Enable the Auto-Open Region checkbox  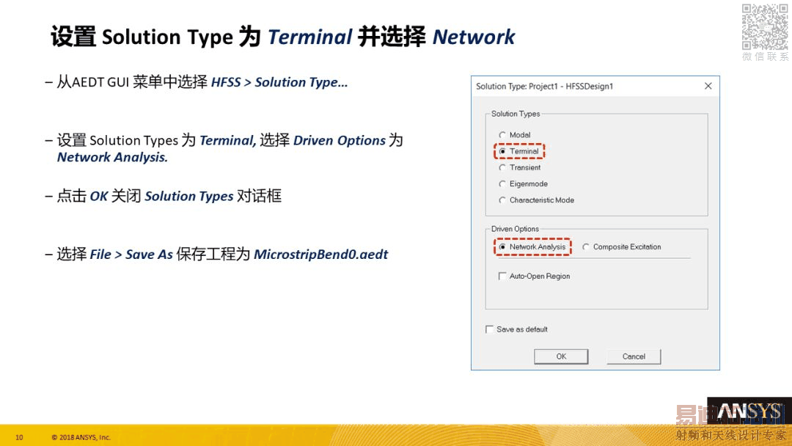click(x=502, y=276)
